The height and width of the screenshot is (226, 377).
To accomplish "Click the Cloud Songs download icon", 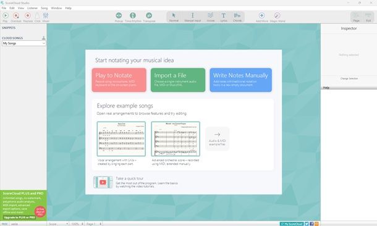I will click(x=43, y=38).
